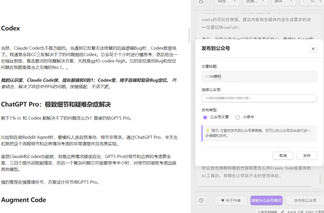This screenshot has width=324, height=213.
Task: Click the 发布 button in the dialog
Action: click(307, 156)
